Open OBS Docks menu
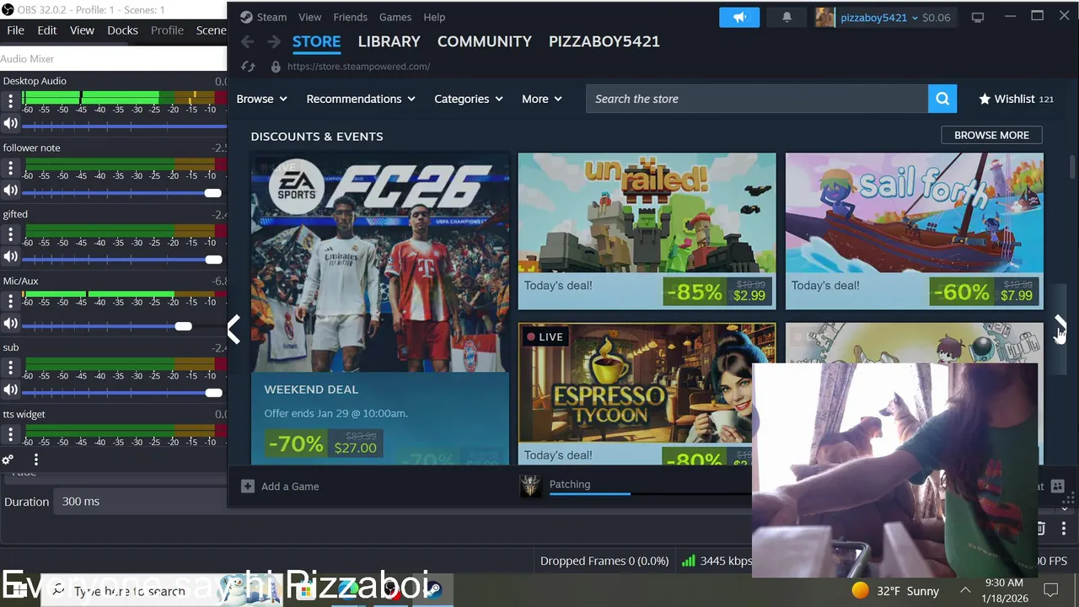The width and height of the screenshot is (1079, 607). click(x=122, y=30)
